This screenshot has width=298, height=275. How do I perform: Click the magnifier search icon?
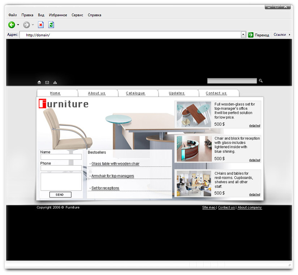tap(261, 81)
